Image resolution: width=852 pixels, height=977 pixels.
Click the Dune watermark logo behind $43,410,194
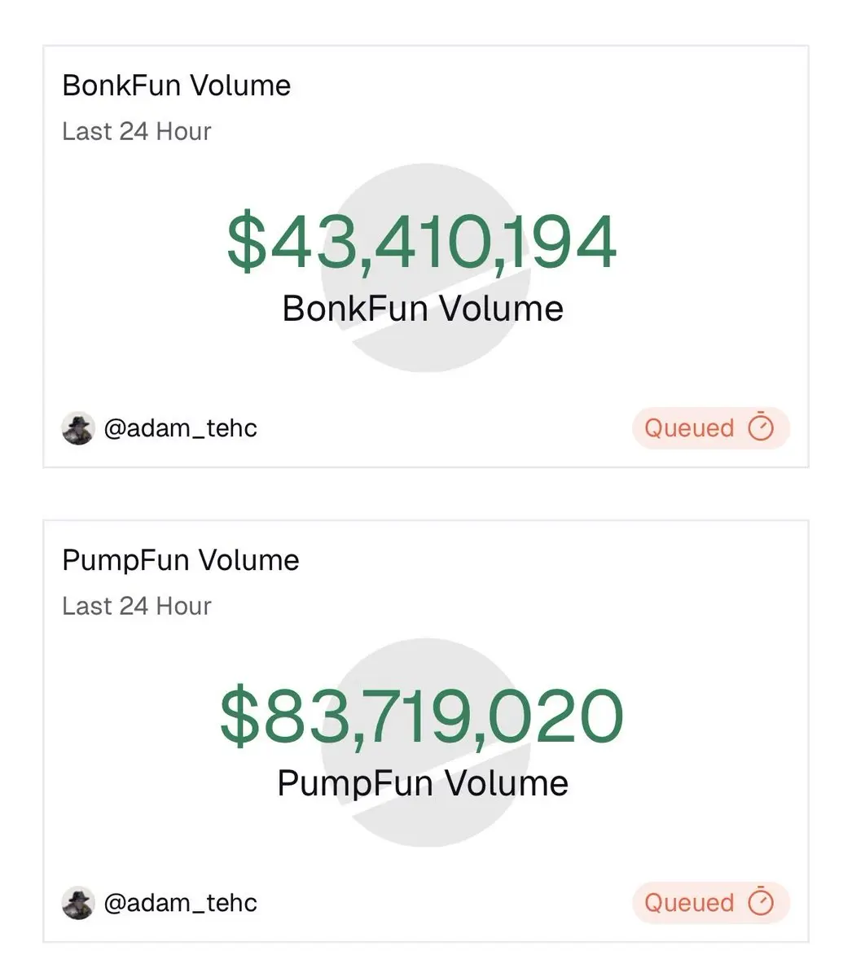point(425,268)
